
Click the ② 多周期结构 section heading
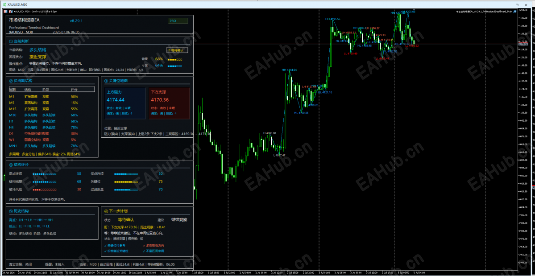[21, 81]
